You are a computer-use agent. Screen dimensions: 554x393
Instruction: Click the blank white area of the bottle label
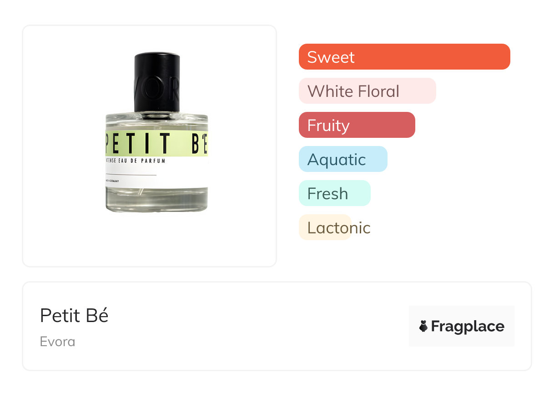pos(182,175)
